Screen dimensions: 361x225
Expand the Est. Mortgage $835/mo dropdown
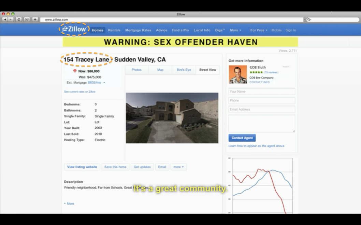point(104,83)
